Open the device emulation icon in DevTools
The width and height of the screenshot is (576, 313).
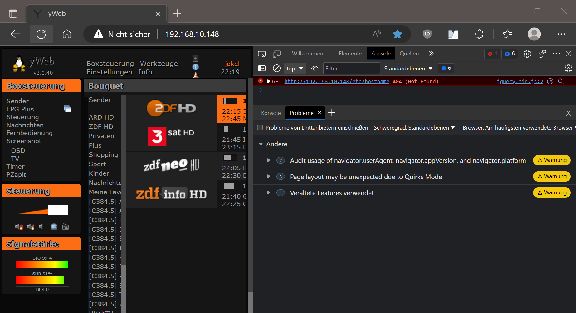click(x=276, y=54)
